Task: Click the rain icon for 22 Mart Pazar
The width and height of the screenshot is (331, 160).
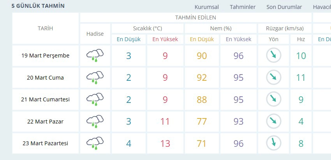Action: [95, 122]
